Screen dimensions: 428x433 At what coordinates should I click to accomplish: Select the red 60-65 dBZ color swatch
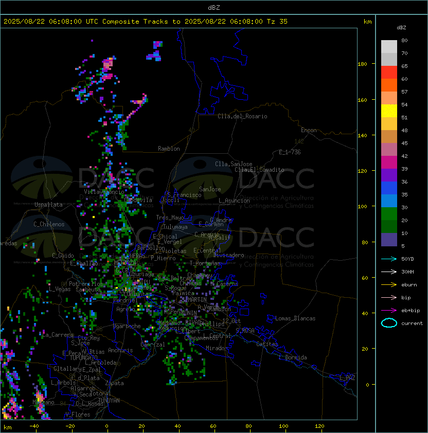coord(389,73)
